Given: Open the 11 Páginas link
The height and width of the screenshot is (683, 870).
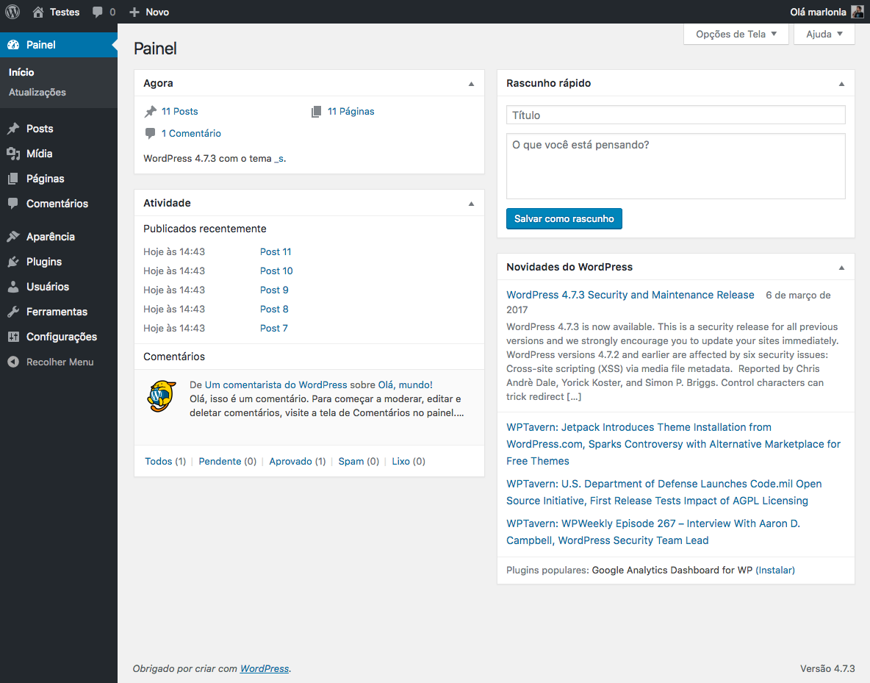Looking at the screenshot, I should [x=350, y=112].
